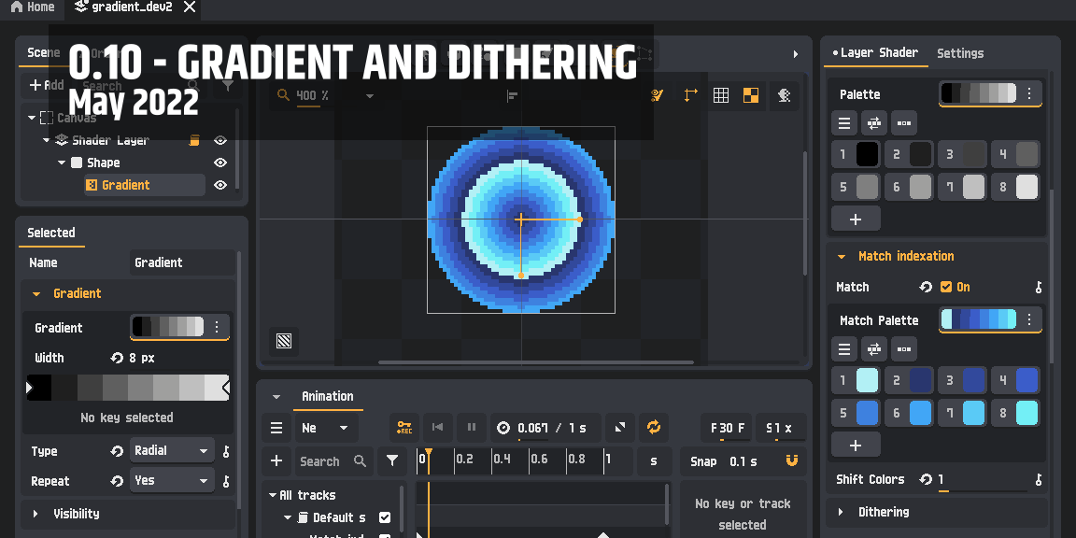Click the F 30 F framerate field
The image size is (1076, 538).
727,428
